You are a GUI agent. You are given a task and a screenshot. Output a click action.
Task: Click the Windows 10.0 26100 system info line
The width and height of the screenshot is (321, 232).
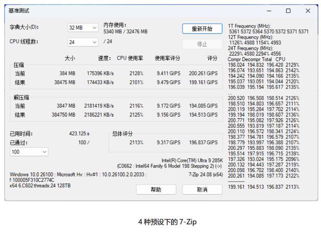click(x=78, y=174)
